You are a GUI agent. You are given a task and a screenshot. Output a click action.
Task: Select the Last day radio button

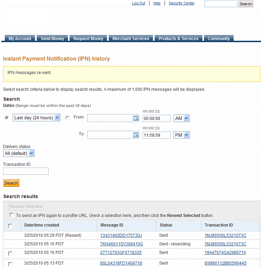click(x=7, y=118)
